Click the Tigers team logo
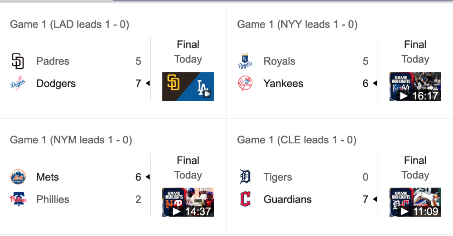453x236 pixels. point(245,177)
